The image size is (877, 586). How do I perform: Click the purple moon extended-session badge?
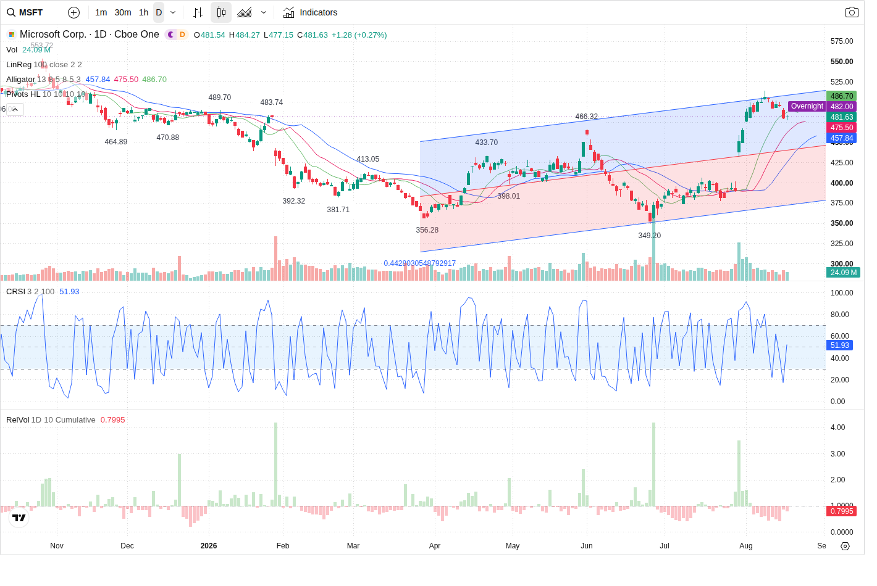click(x=171, y=35)
